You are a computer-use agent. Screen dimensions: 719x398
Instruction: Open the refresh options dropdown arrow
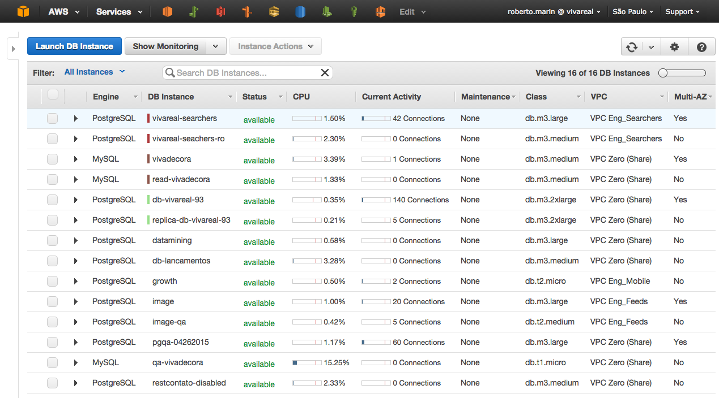652,47
